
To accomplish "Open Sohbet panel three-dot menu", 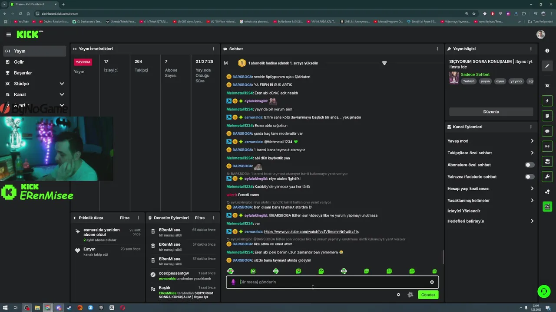I will (x=437, y=49).
